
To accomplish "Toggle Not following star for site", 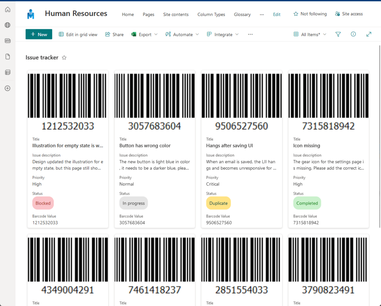I will [296, 14].
